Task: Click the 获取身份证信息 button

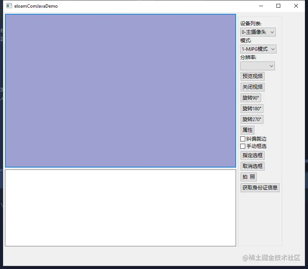Action: coord(260,188)
